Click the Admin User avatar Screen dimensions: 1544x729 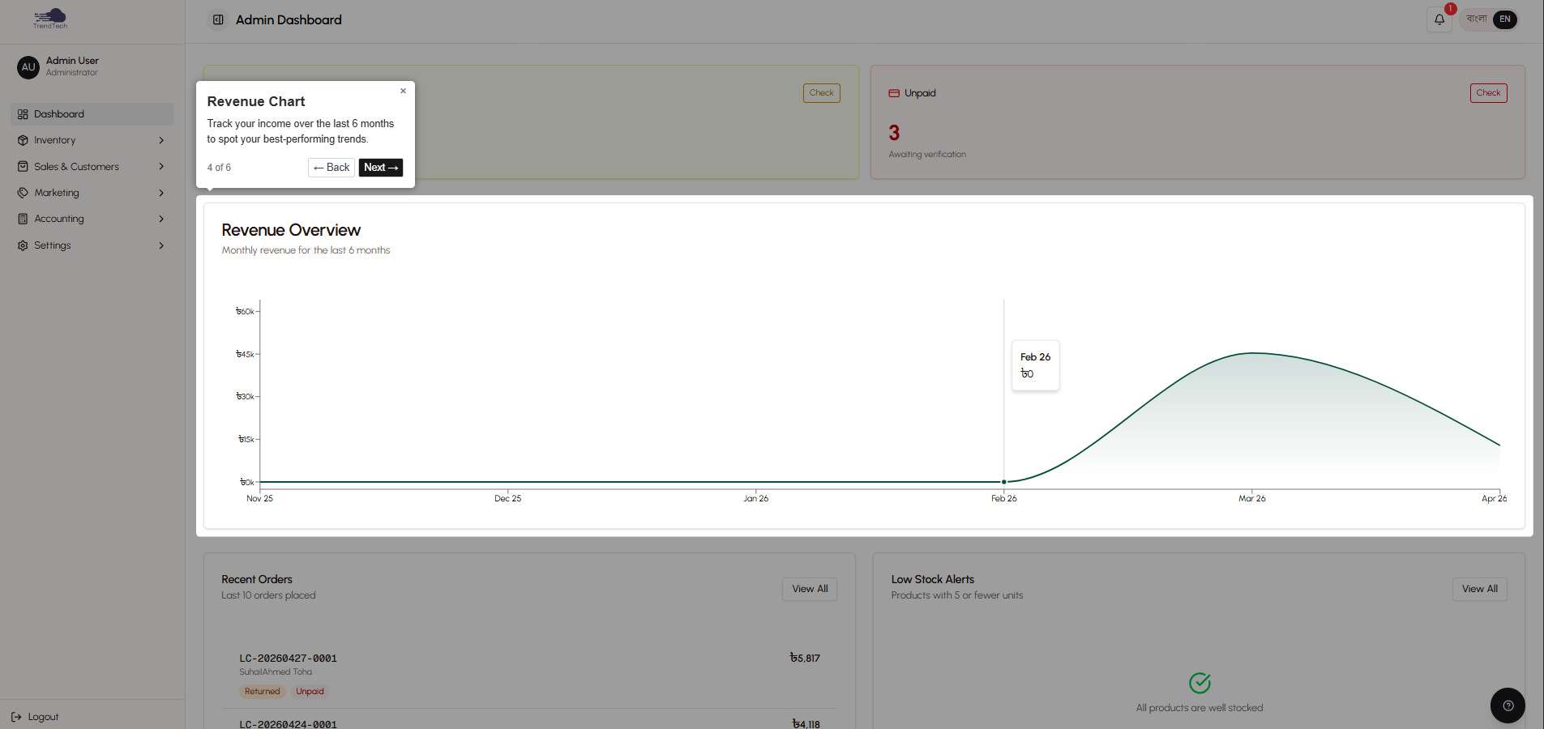click(28, 67)
